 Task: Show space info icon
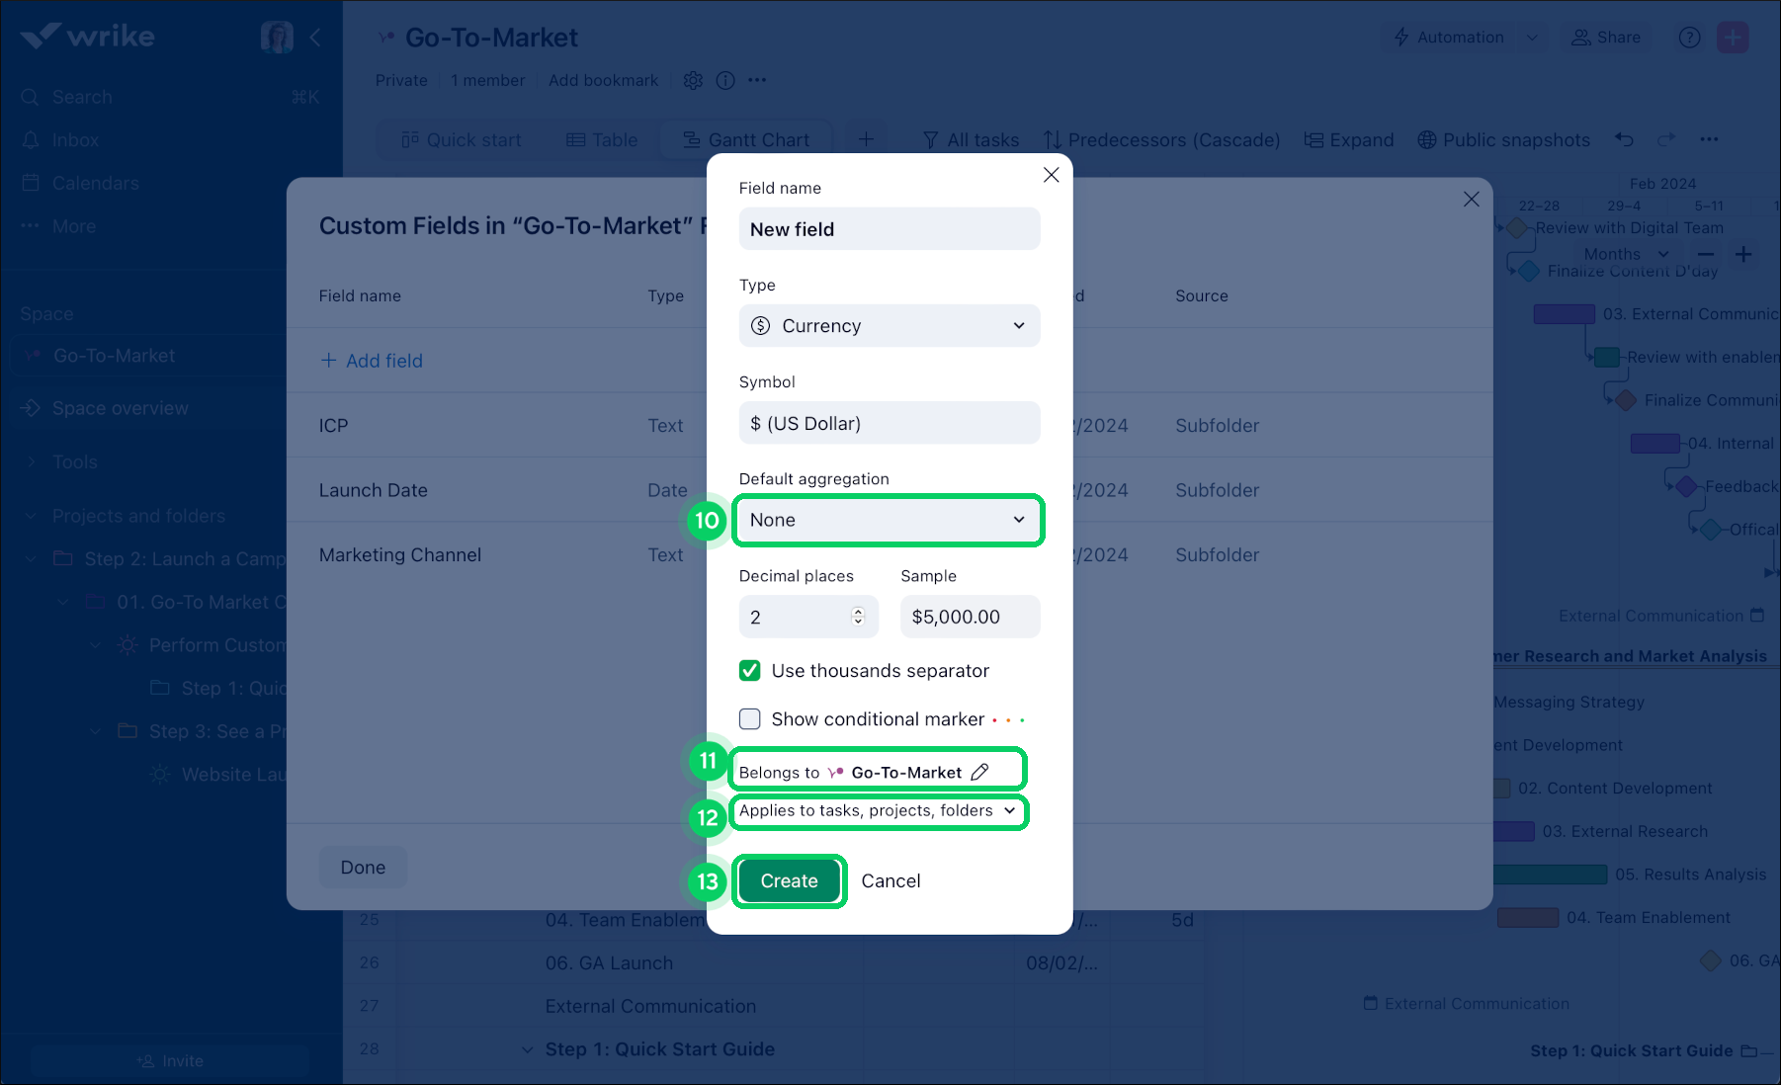725,80
